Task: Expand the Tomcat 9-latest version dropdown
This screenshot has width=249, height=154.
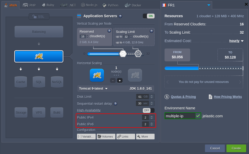Action: [x=93, y=89]
